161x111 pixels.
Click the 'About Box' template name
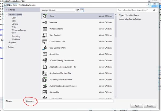pos(54,54)
